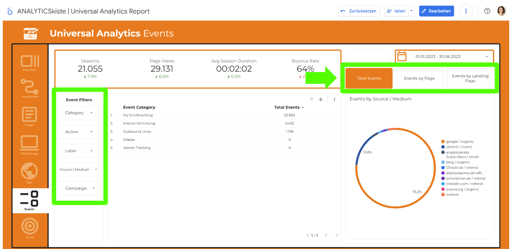Go to Acquisition page in sidebar

30,87
